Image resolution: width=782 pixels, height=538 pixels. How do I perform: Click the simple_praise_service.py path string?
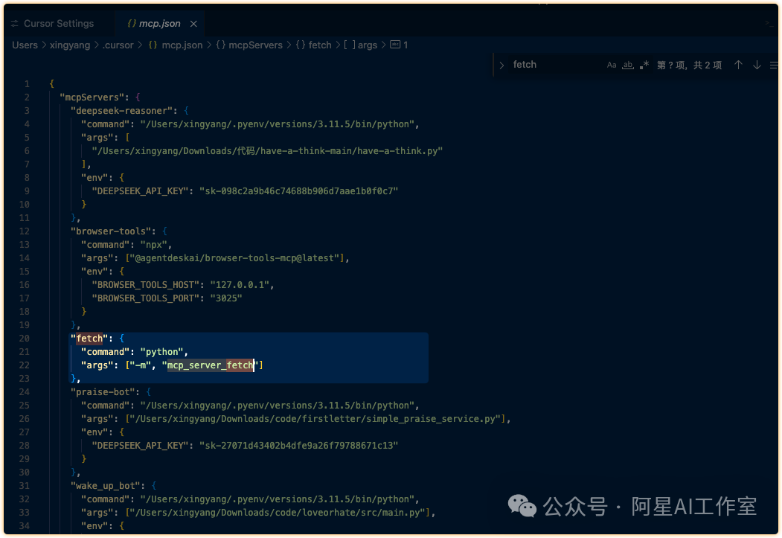coord(316,419)
